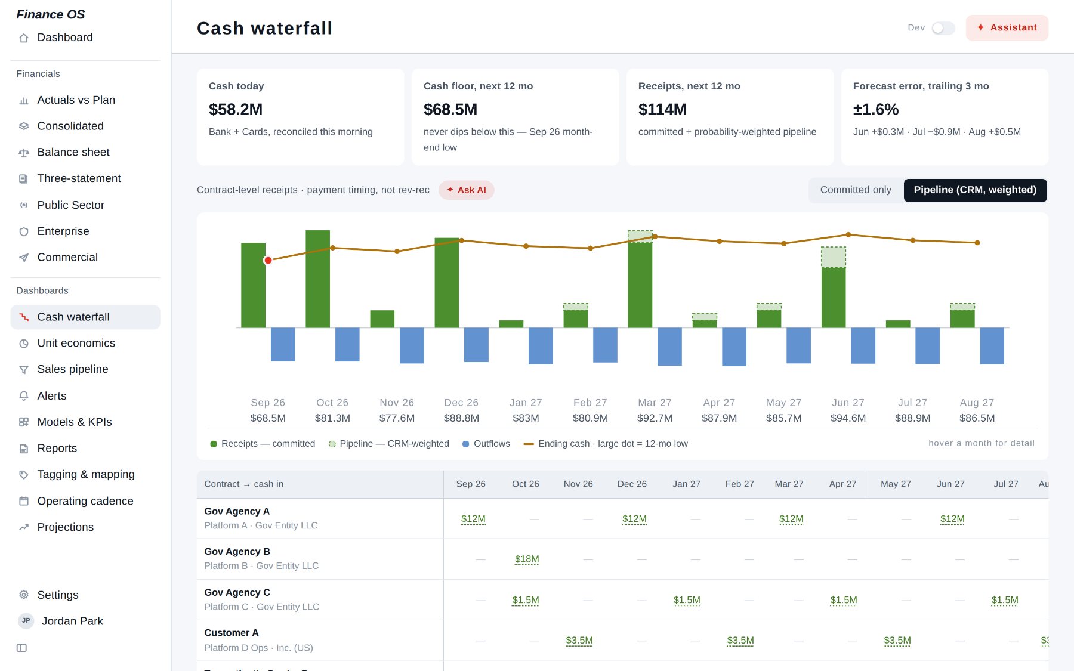Open Operating cadence
Screen dimensions: 1074x671
(85, 501)
